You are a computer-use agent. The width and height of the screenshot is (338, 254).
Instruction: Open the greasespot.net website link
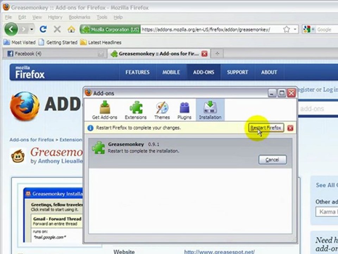(219, 252)
